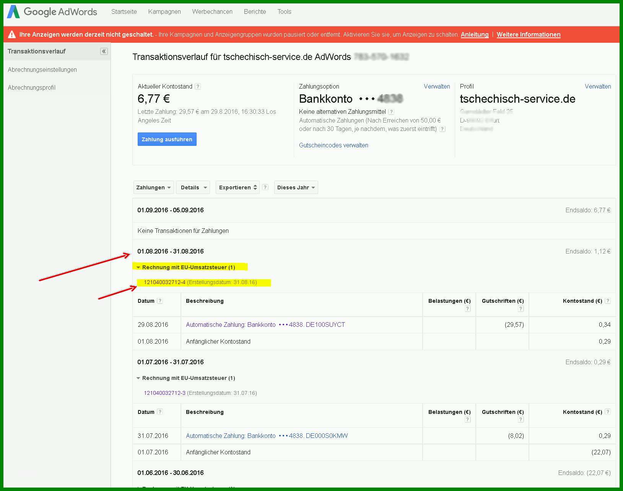This screenshot has width=623, height=491.
Task: Click the help icon beside Exportieren
Action: point(265,187)
